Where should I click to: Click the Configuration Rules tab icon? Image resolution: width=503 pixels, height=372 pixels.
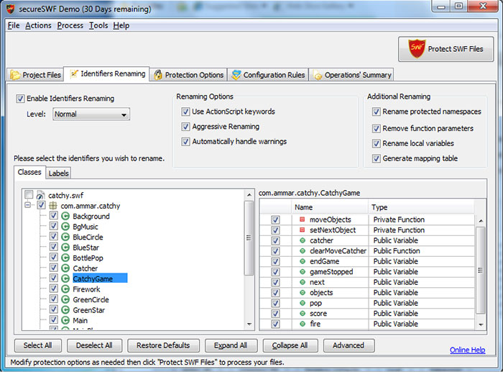coord(236,75)
